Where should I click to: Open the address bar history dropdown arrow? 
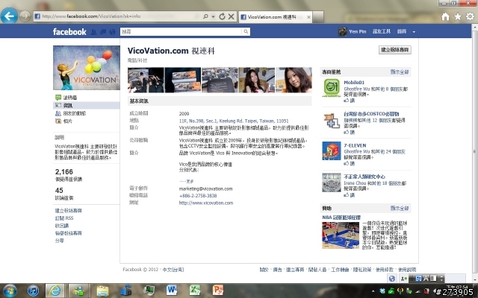214,16
